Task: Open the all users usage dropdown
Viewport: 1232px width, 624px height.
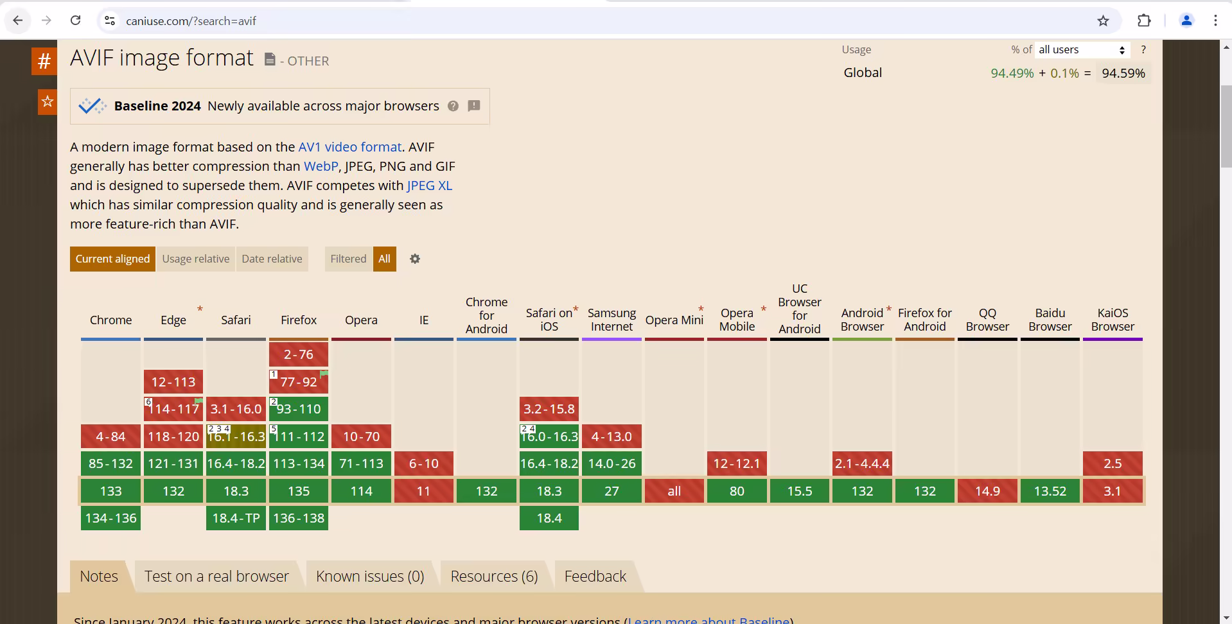Action: click(1082, 50)
